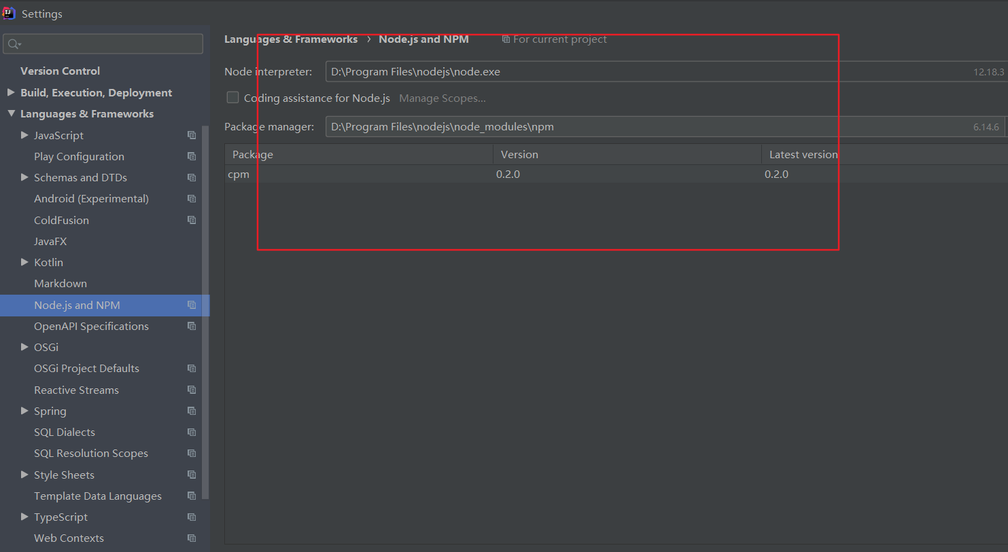Click the current-project icon beside SQL Dialects

[x=192, y=432]
